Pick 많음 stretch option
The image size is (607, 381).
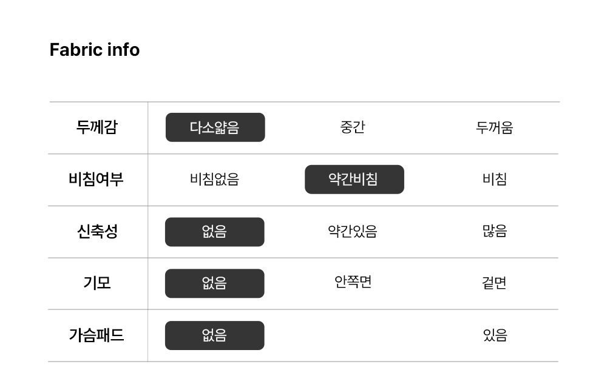pos(495,232)
